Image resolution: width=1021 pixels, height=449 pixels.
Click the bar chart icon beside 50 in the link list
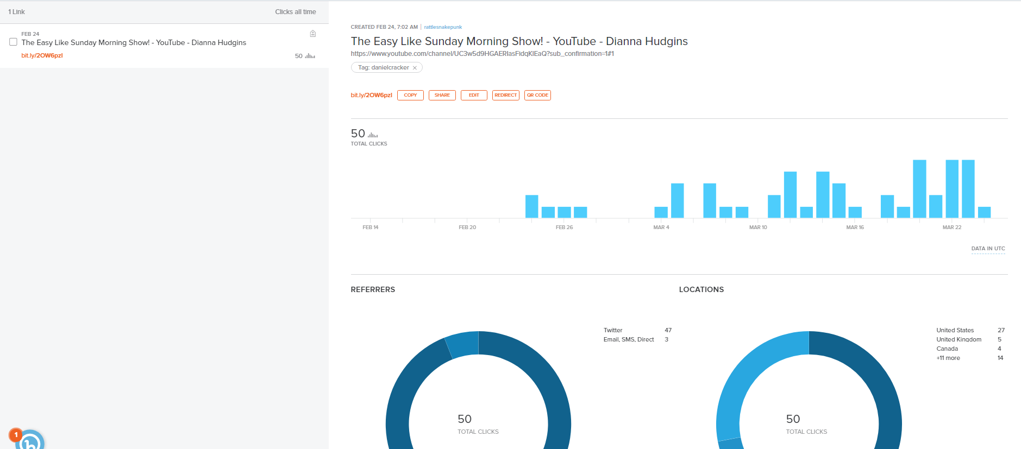[x=310, y=56]
